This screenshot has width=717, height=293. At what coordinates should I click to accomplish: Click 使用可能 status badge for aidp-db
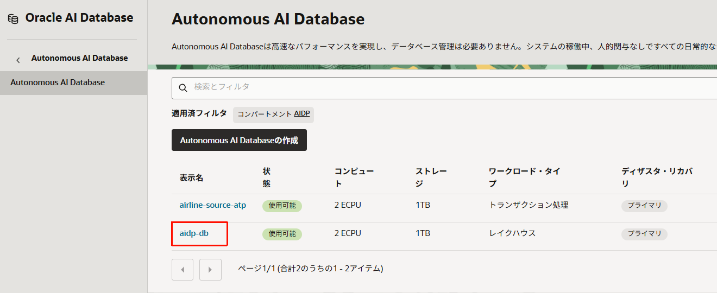(x=282, y=234)
